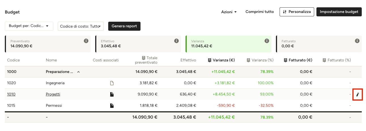Click the calculator icon beside Varianza (€) header
This screenshot has width=366, height=131.
pyautogui.click(x=210, y=60)
